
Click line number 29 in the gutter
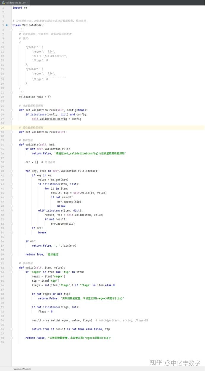pyautogui.click(x=2, y=128)
